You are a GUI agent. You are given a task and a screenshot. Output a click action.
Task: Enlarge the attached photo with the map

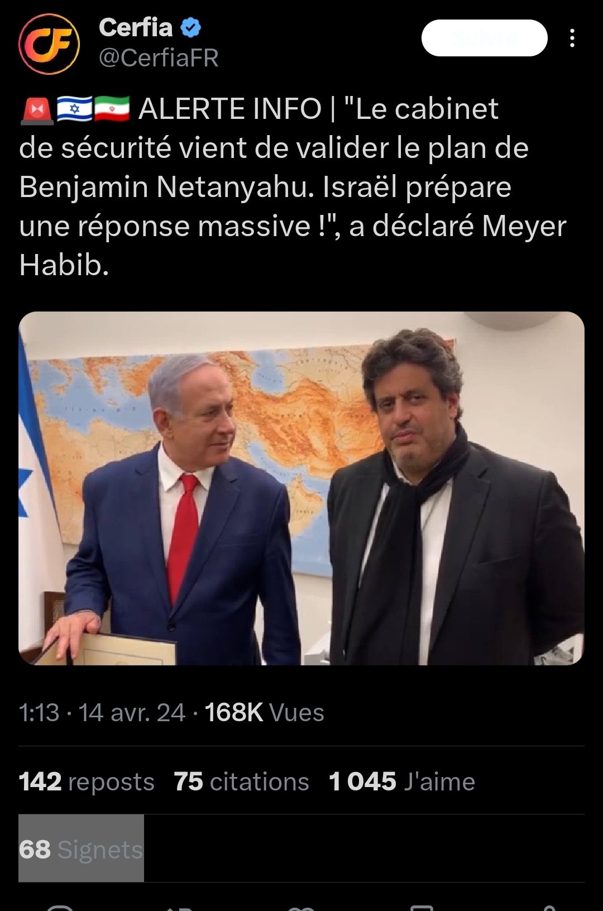301,488
